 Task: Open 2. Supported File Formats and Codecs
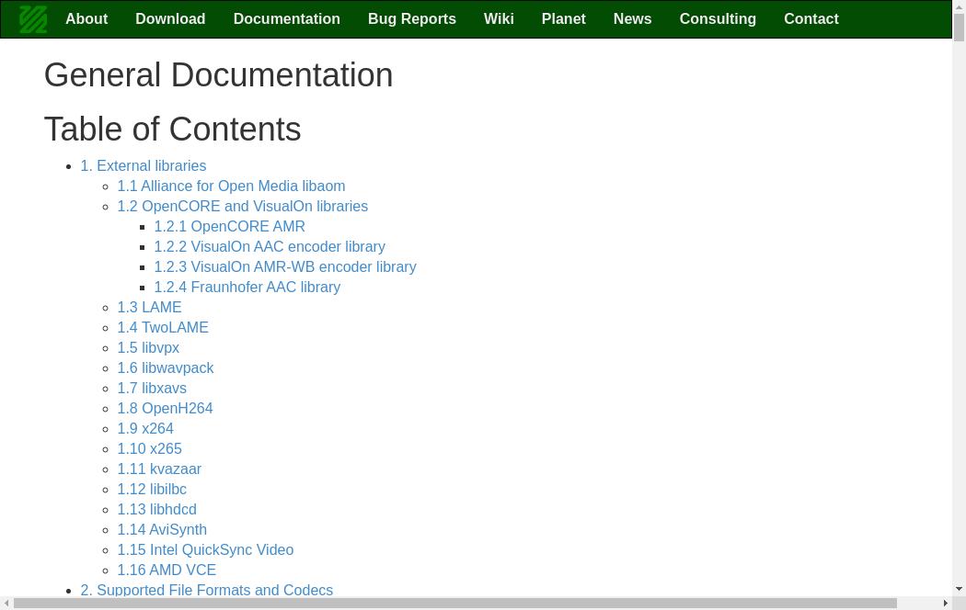[206, 591]
